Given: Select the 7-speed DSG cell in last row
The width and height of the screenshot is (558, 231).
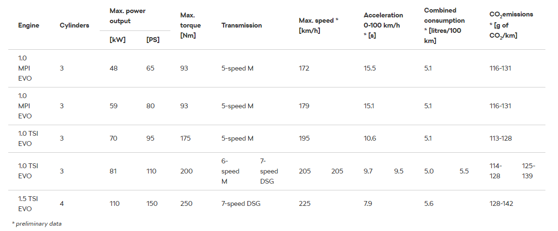Looking at the screenshot, I should point(241,203).
